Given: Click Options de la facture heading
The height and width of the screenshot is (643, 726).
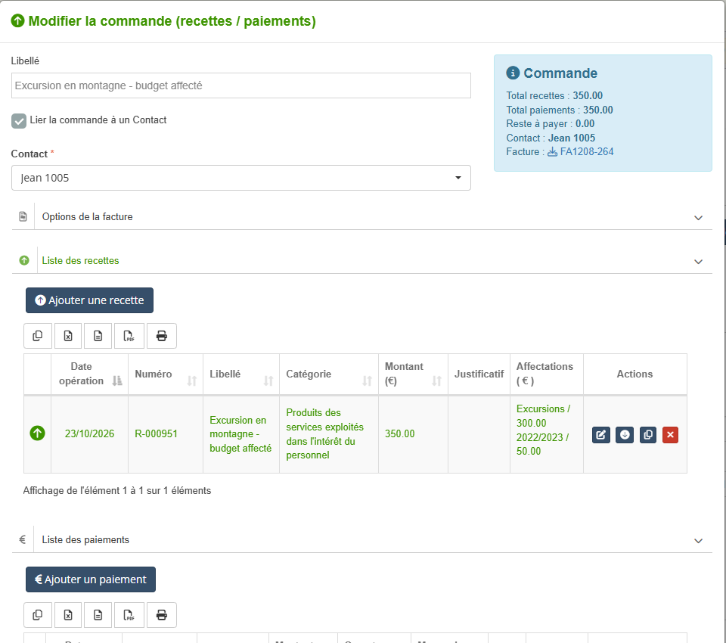Looking at the screenshot, I should [x=87, y=217].
